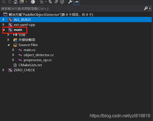Click the main project icon

pyautogui.click(x=10, y=30)
